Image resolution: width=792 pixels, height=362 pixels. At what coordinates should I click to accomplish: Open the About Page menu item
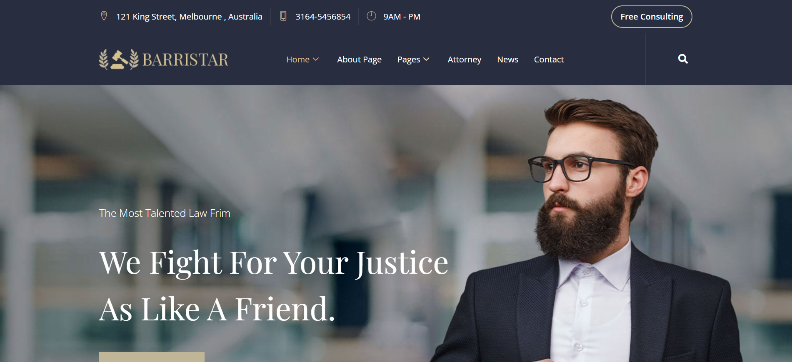tap(359, 60)
